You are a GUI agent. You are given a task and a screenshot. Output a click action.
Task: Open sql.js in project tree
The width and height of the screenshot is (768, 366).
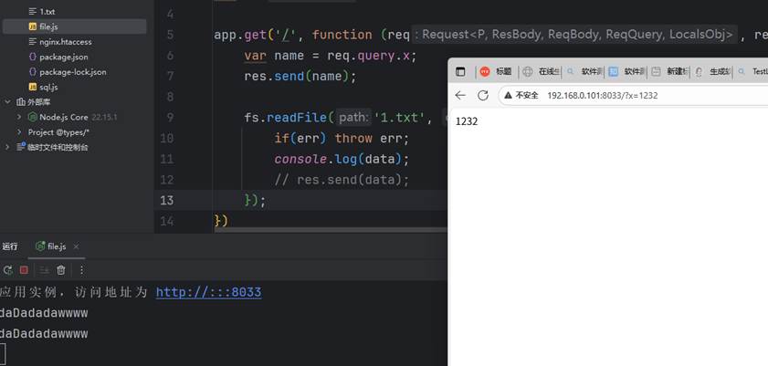pos(48,87)
